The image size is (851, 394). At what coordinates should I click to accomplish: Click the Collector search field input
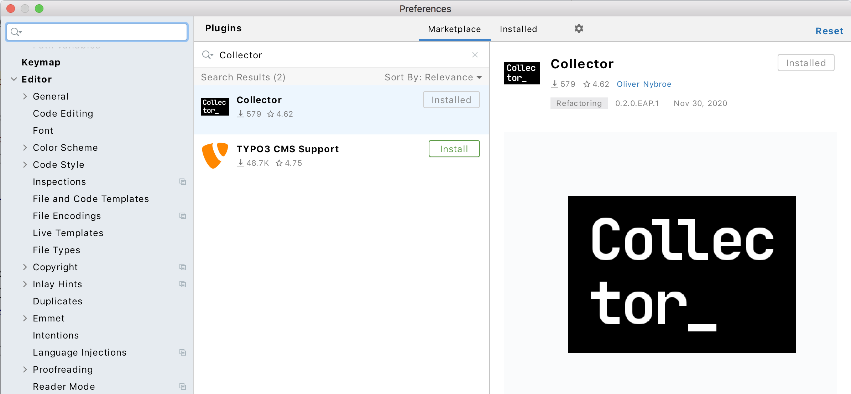pos(341,55)
